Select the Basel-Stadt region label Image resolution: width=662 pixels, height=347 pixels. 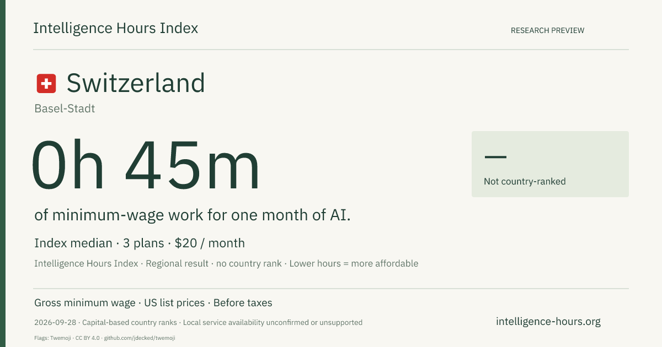[65, 109]
